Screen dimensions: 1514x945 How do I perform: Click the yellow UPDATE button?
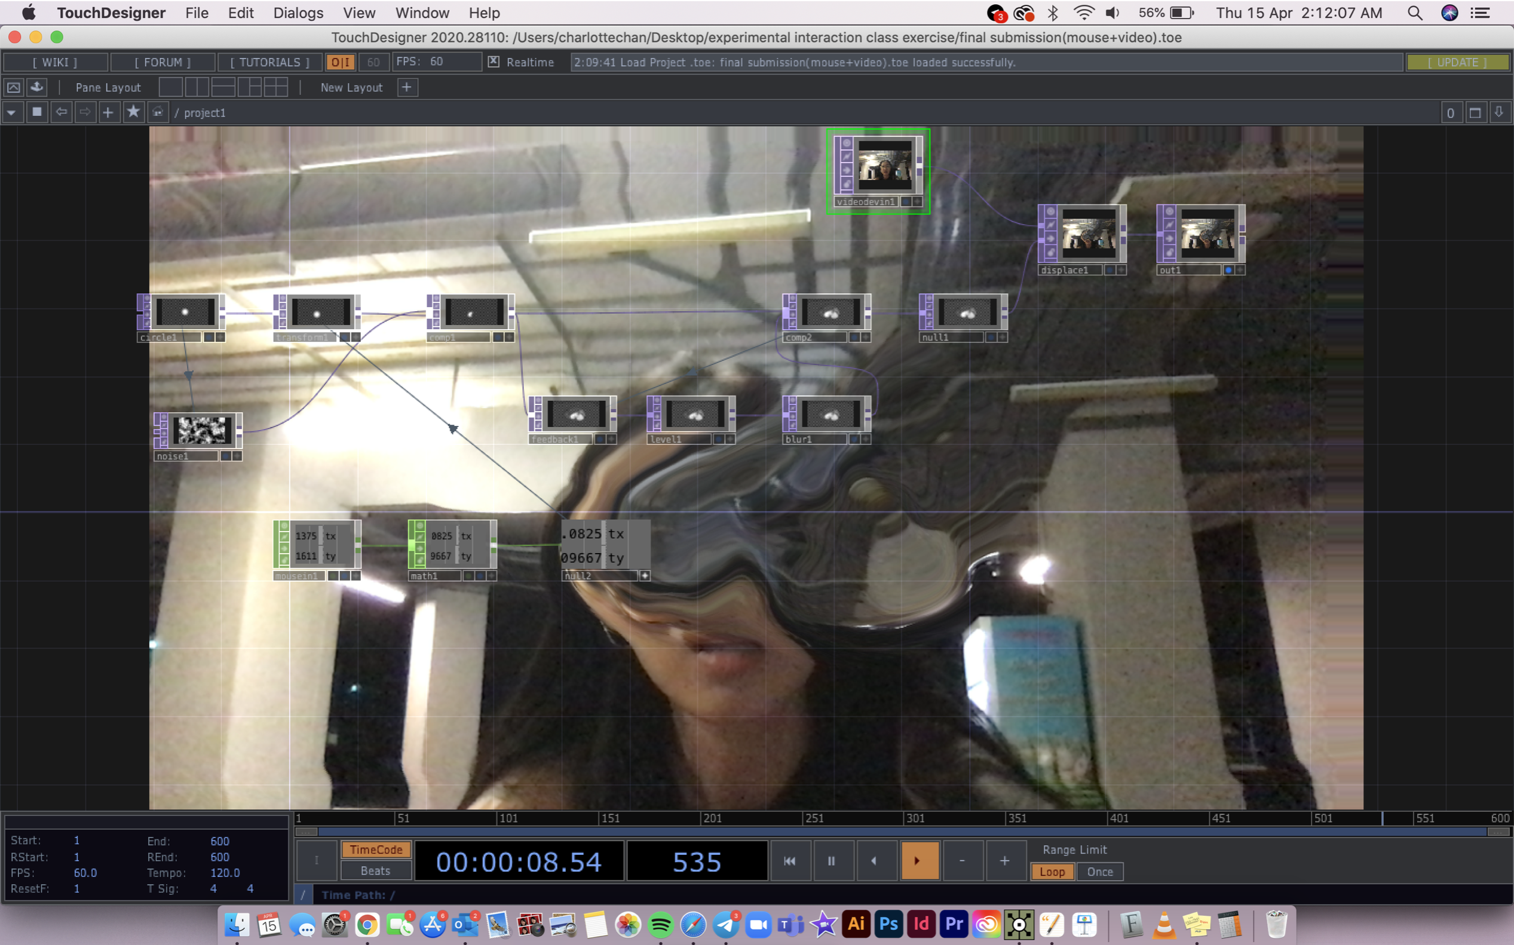tap(1457, 62)
